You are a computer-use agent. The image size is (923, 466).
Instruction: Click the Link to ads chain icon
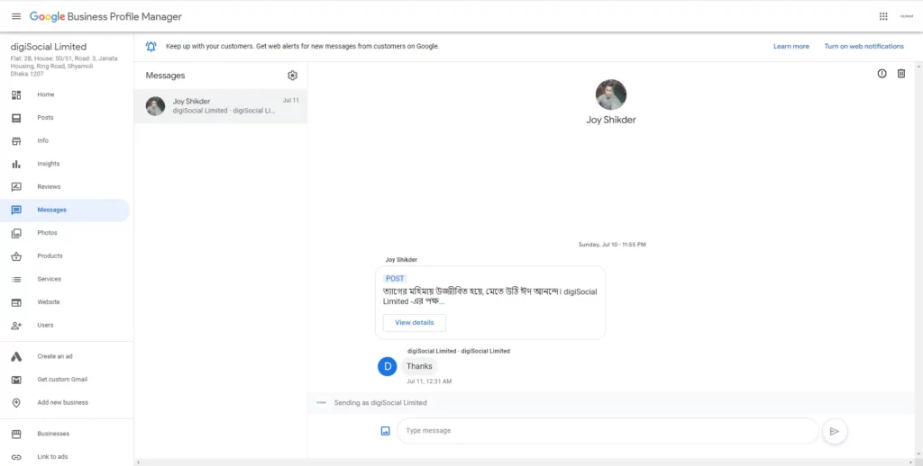[x=16, y=457]
